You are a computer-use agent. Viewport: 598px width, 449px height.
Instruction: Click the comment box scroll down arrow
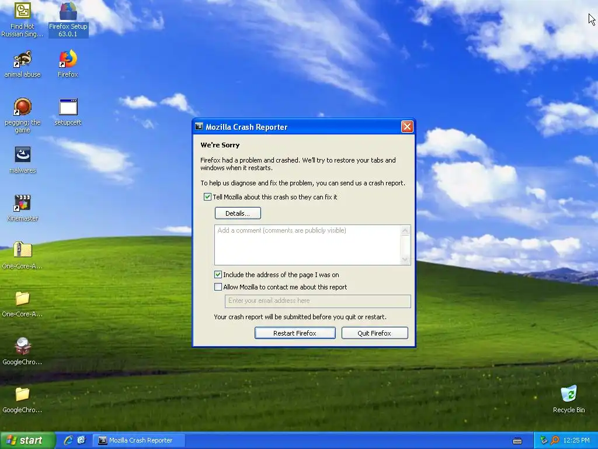pos(405,260)
